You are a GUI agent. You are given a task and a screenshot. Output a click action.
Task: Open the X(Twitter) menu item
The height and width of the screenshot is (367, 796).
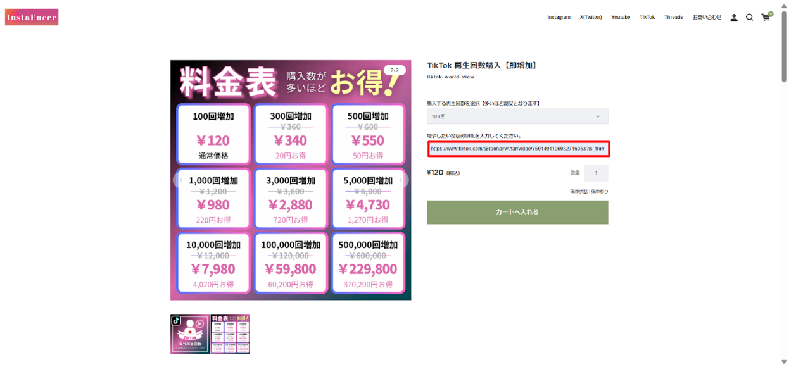pyautogui.click(x=590, y=18)
